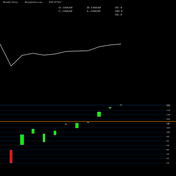The image size is (176, 176).
Task: Click the OL: 0 indicator text
Action: click(x=119, y=15)
